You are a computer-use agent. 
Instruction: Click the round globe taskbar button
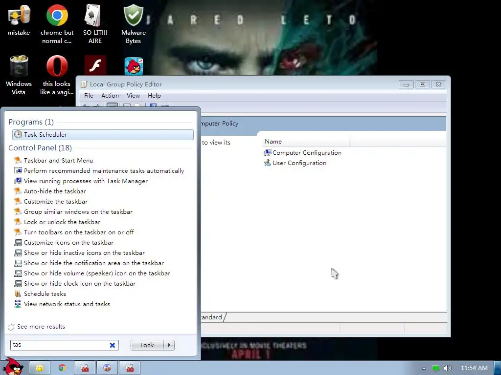(107, 368)
